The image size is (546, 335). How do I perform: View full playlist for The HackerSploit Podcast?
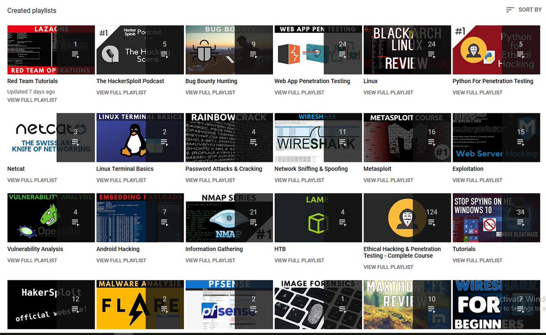point(121,92)
